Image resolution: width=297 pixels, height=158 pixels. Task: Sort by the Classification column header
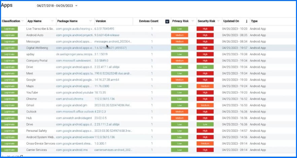click(x=11, y=21)
